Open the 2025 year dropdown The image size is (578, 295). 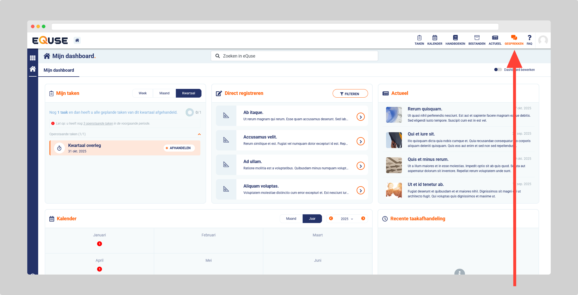click(x=347, y=219)
